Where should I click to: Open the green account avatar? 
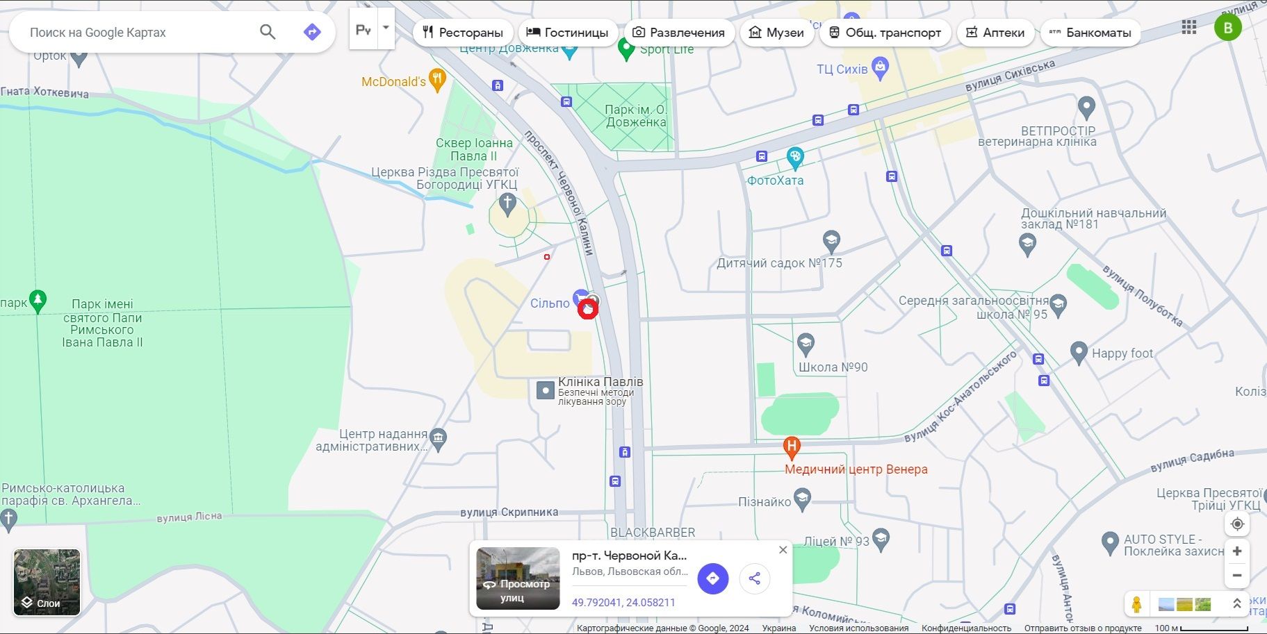pyautogui.click(x=1227, y=28)
